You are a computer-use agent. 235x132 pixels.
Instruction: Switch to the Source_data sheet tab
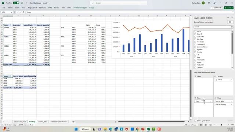click(x=43, y=122)
